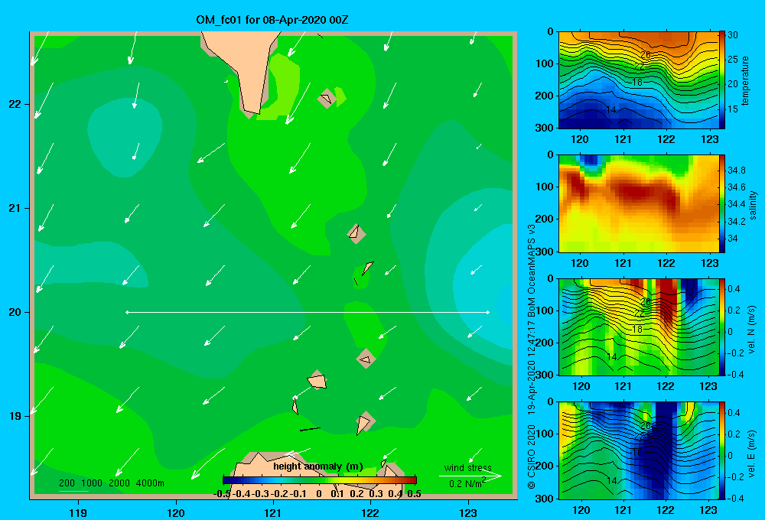Click the temperature color bar
This screenshot has width=765, height=520.
pyautogui.click(x=722, y=80)
